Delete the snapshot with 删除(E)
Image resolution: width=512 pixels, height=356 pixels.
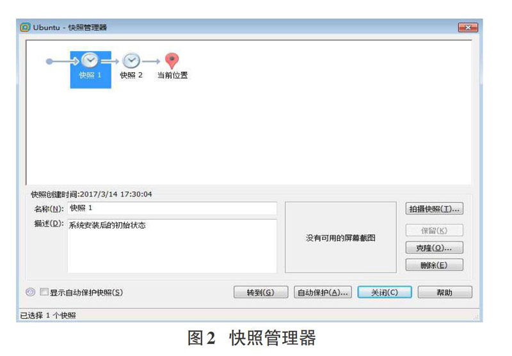click(435, 265)
